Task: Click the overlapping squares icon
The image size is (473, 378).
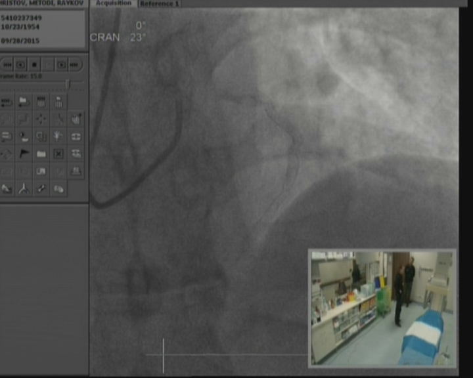Action: tap(41, 136)
